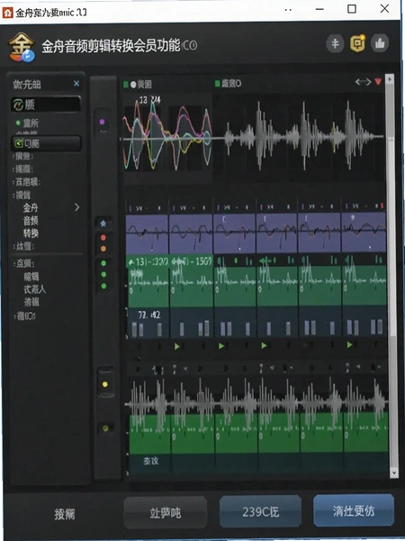Click the 239C button at bottom
405x541 pixels.
click(260, 511)
